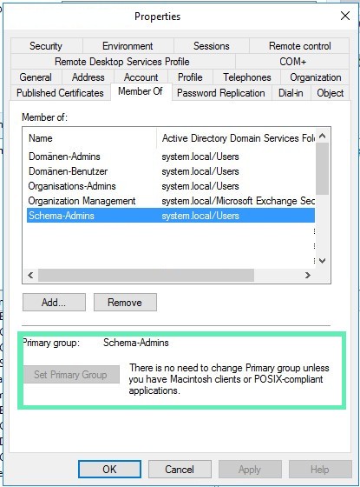This screenshot has width=360, height=487.
Task: Open the General tab
Action: 36,77
